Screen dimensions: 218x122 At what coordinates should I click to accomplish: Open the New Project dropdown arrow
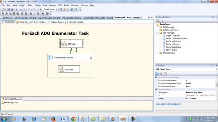pos(5,9)
